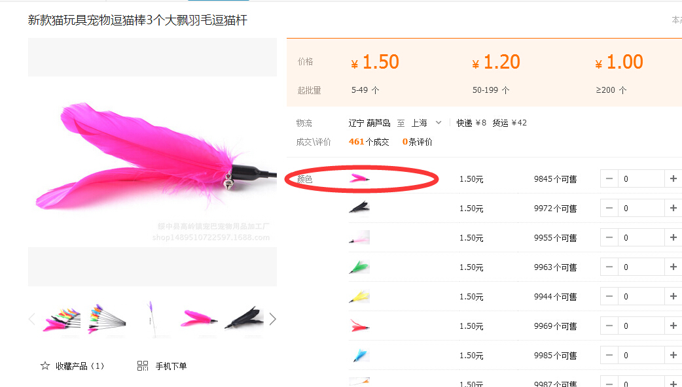This screenshot has height=387, width=682.
Task: Show next thumbnails with right arrow
Action: pyautogui.click(x=272, y=319)
